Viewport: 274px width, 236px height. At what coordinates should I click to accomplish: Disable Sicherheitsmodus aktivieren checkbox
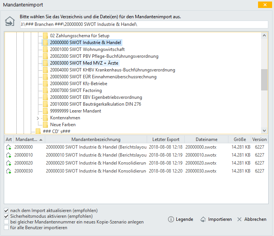[x=6, y=216]
